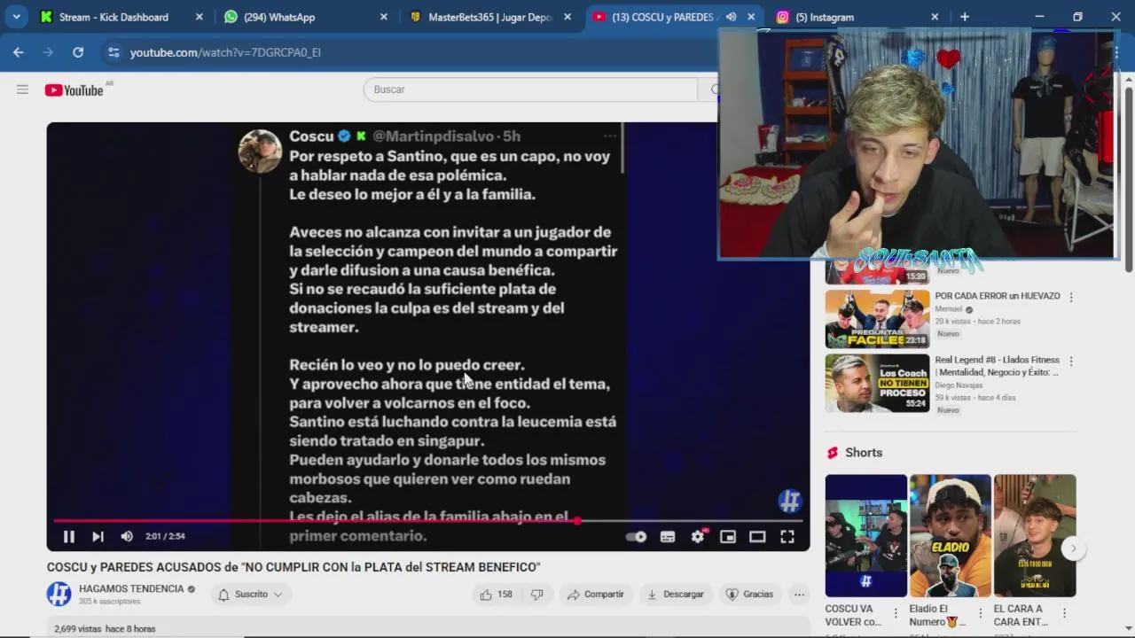Reload the current page

click(78, 52)
